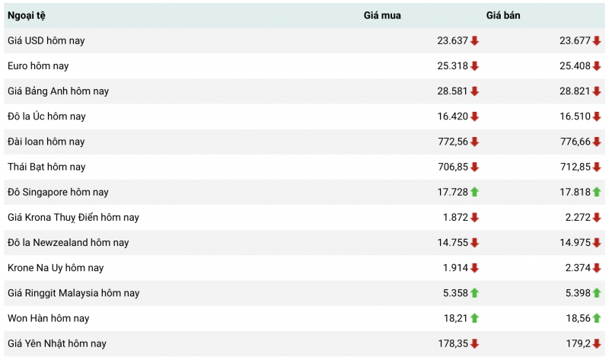Click "Giá Krona Thuỵ Điển hôm nay" text
The height and width of the screenshot is (357, 609).
(73, 217)
